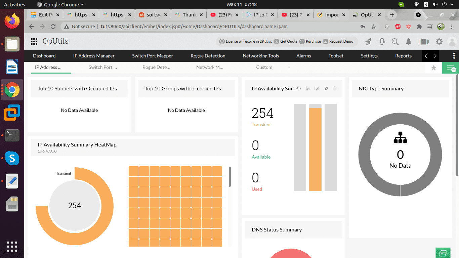The height and width of the screenshot is (258, 459).
Task: Switch to Rogue Dete... dashboard tab
Action: click(156, 67)
